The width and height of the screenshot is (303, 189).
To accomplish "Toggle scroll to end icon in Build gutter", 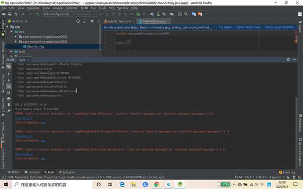I will pyautogui.click(x=9, y=93).
